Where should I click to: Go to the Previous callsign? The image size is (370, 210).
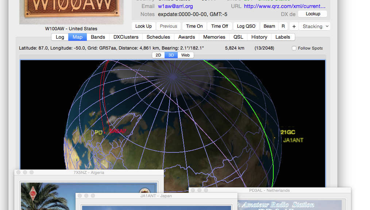pyautogui.click(x=169, y=26)
